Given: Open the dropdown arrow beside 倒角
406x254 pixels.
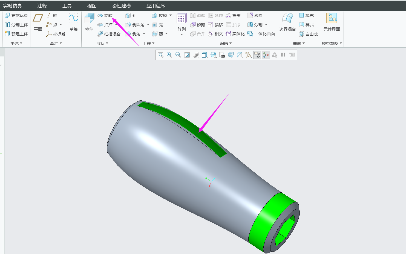Looking at the screenshot, I should [x=144, y=34].
